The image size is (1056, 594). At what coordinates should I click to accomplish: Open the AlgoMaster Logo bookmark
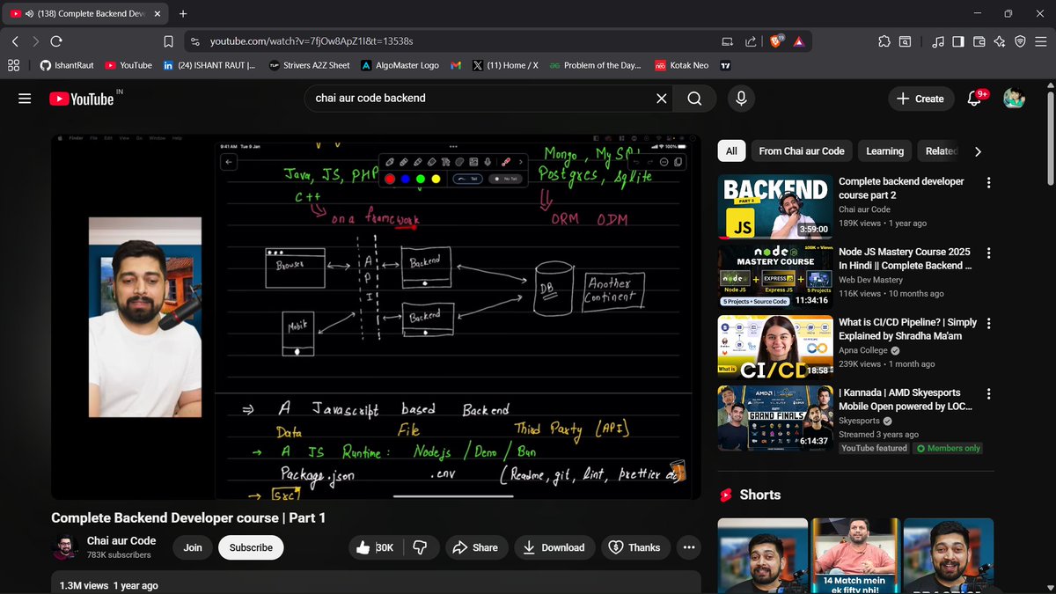pyautogui.click(x=399, y=65)
